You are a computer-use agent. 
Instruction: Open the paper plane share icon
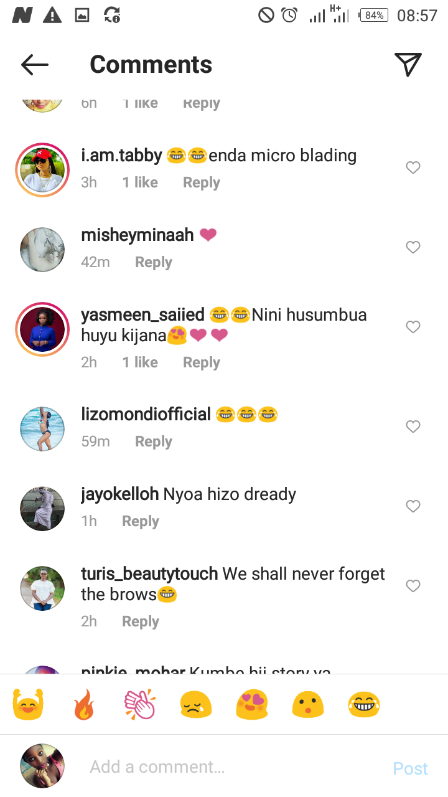[x=408, y=65]
